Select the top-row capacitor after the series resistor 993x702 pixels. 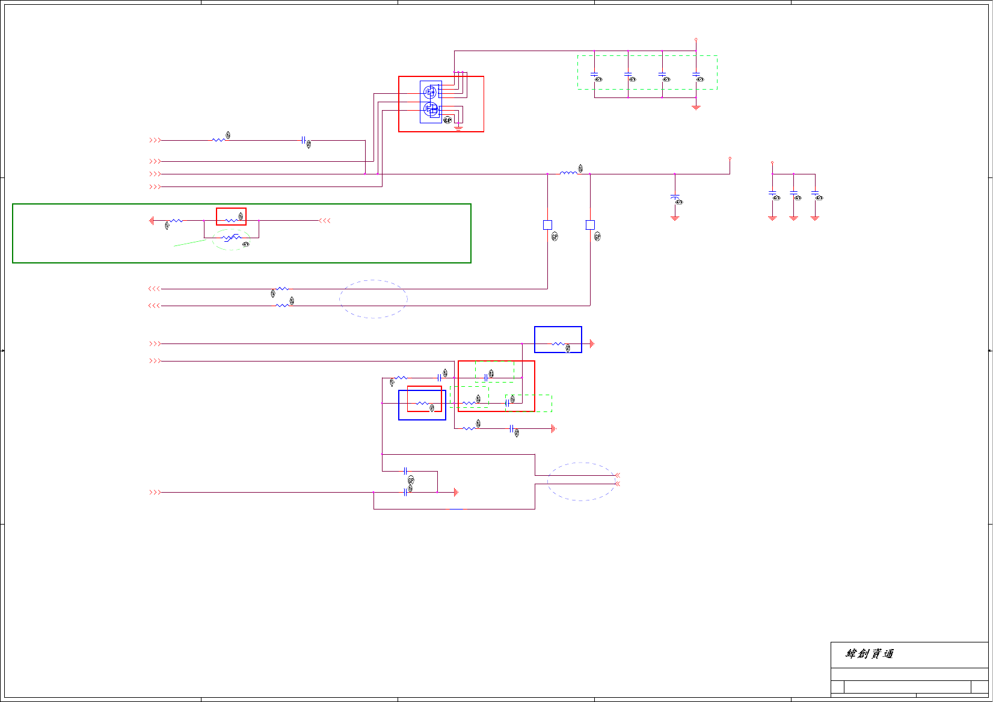pos(304,140)
